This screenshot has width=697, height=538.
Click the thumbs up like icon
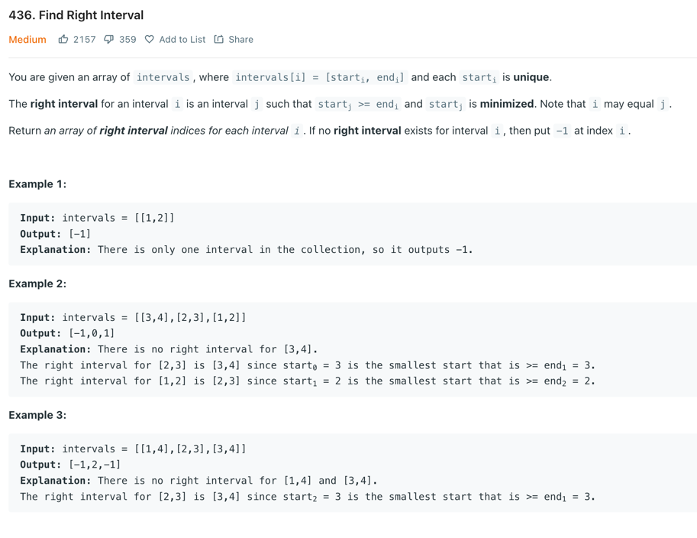click(x=63, y=39)
